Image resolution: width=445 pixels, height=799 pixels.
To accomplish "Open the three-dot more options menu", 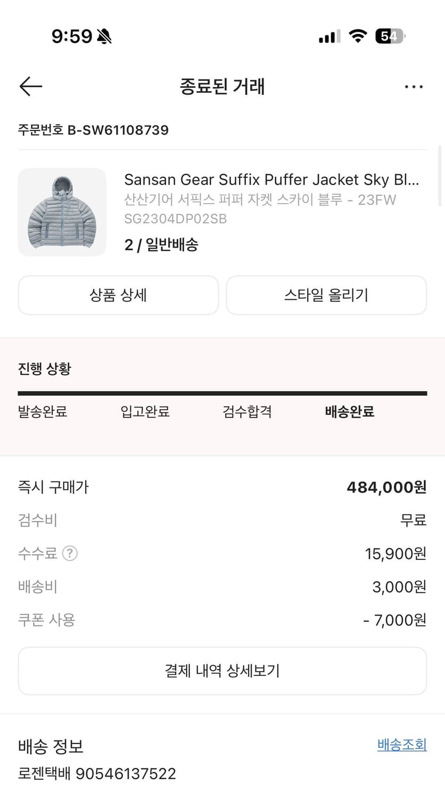I will [414, 87].
